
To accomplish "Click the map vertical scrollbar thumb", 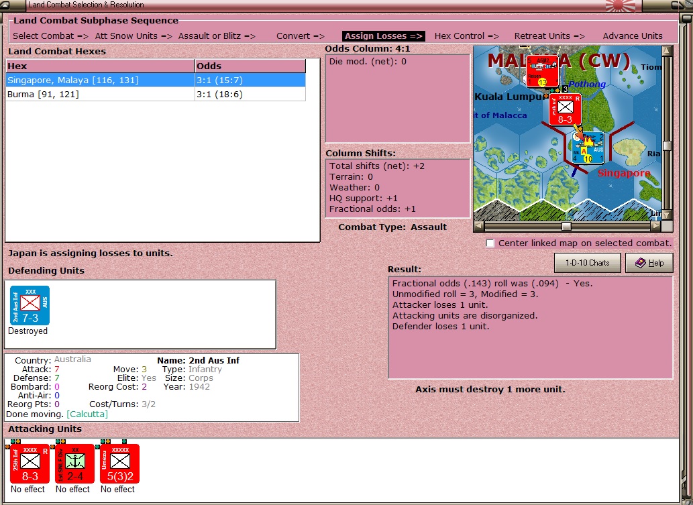I will pos(667,146).
